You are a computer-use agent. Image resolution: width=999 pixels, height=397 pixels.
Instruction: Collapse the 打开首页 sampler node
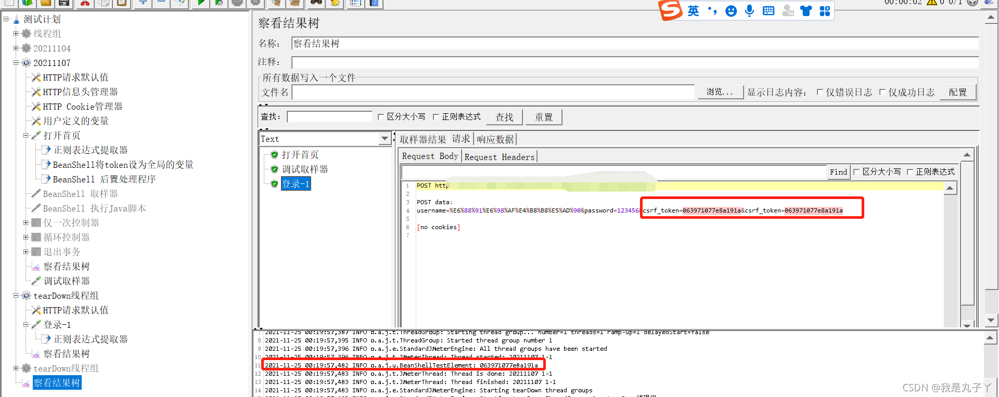tap(25, 136)
